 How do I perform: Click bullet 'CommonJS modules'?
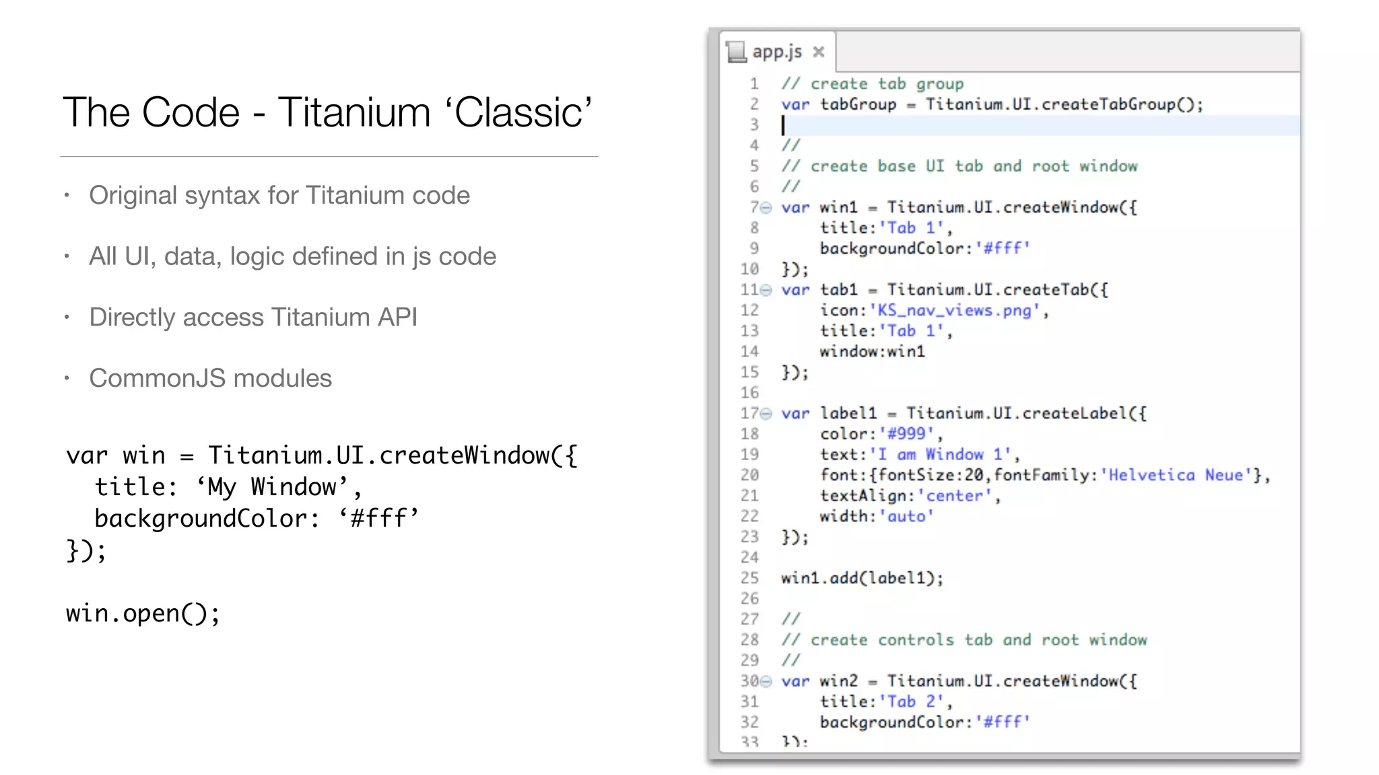click(211, 379)
